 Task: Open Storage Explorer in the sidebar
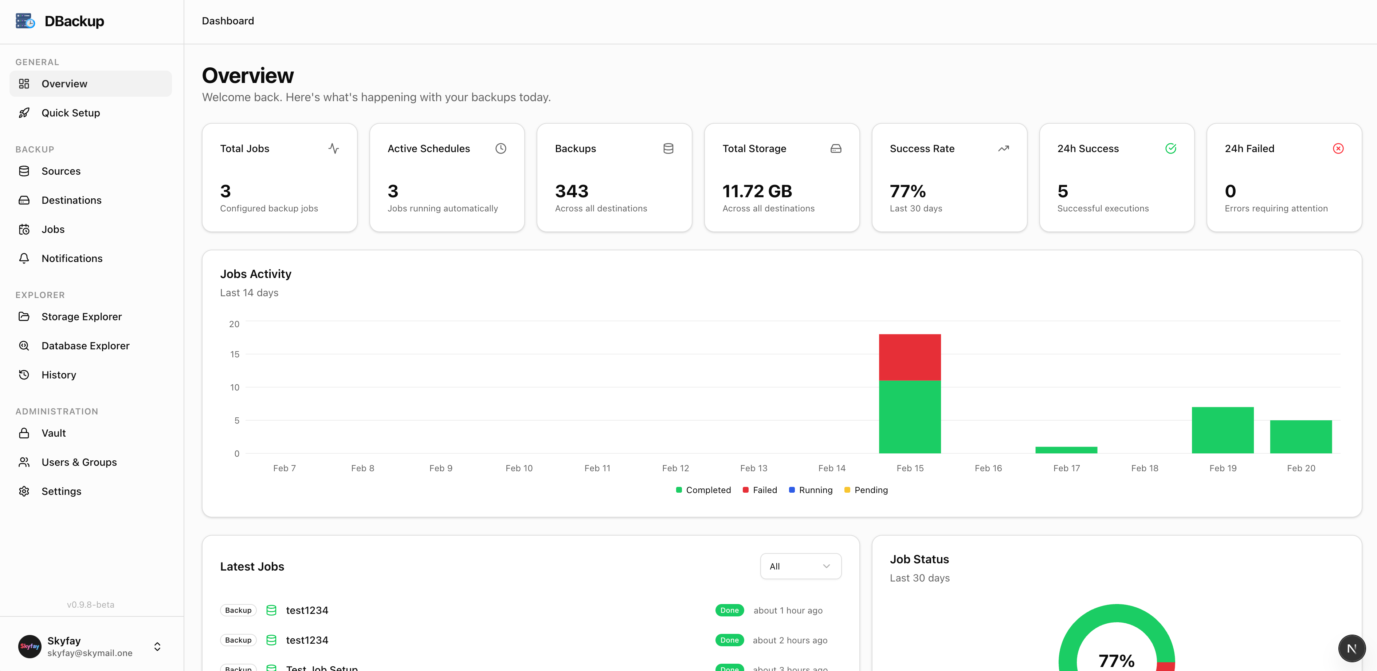[x=81, y=317]
